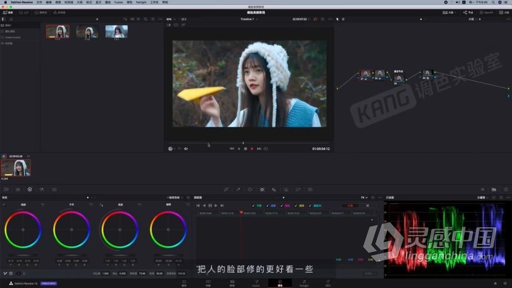Click the Gain master wheel slider
This screenshot has width=512, height=288.
120,255
